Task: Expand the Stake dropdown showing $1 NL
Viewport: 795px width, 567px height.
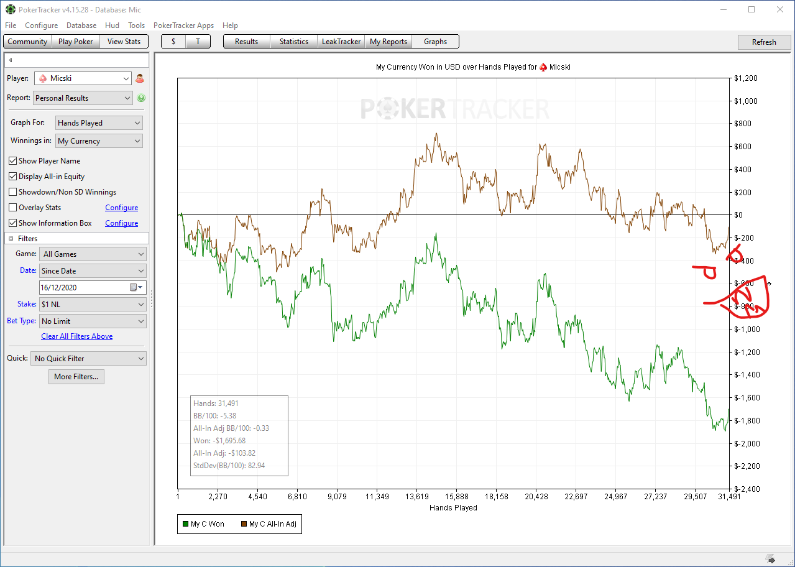Action: (93, 305)
